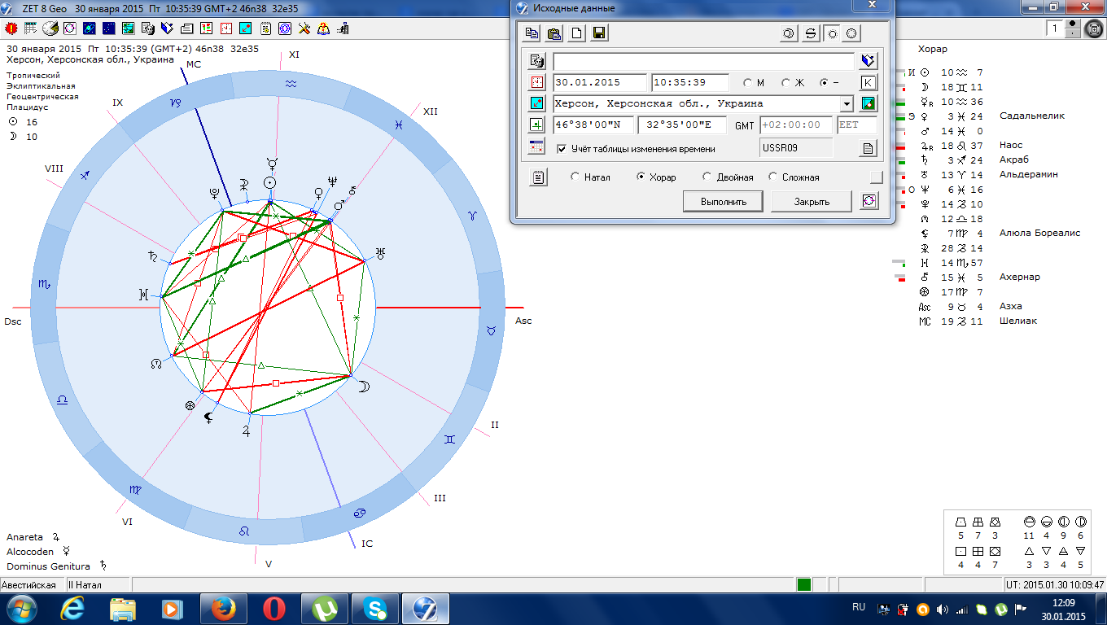Click the paste clipboard icon in the dialog

(554, 33)
